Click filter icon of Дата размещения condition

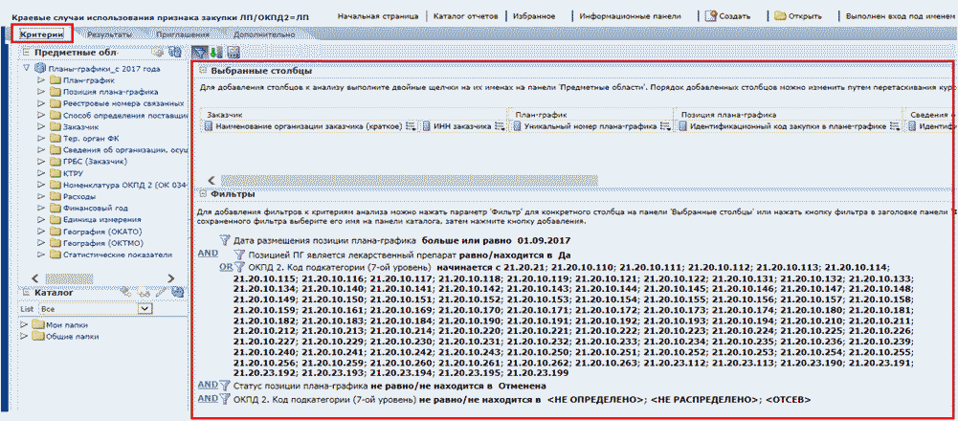tap(225, 241)
